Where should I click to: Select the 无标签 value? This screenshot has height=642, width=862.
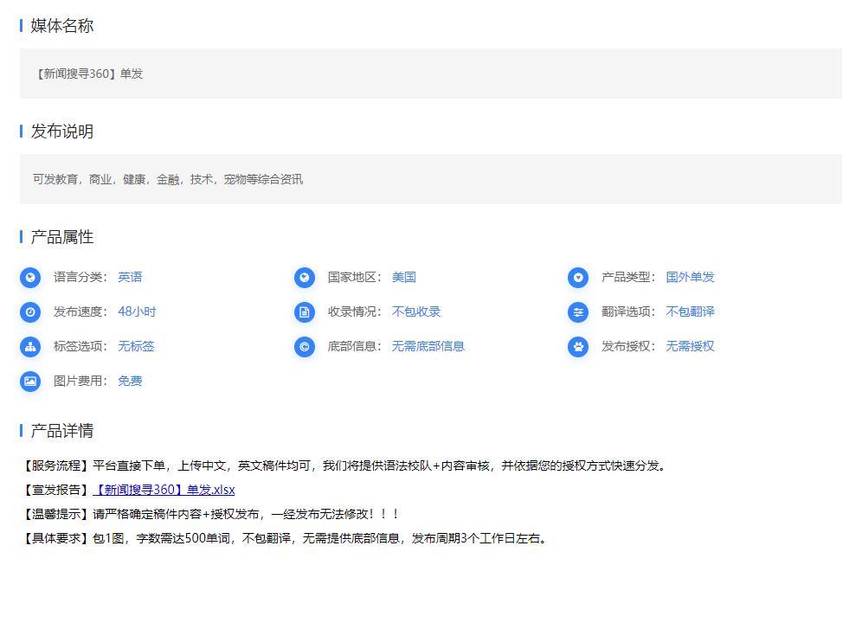136,346
